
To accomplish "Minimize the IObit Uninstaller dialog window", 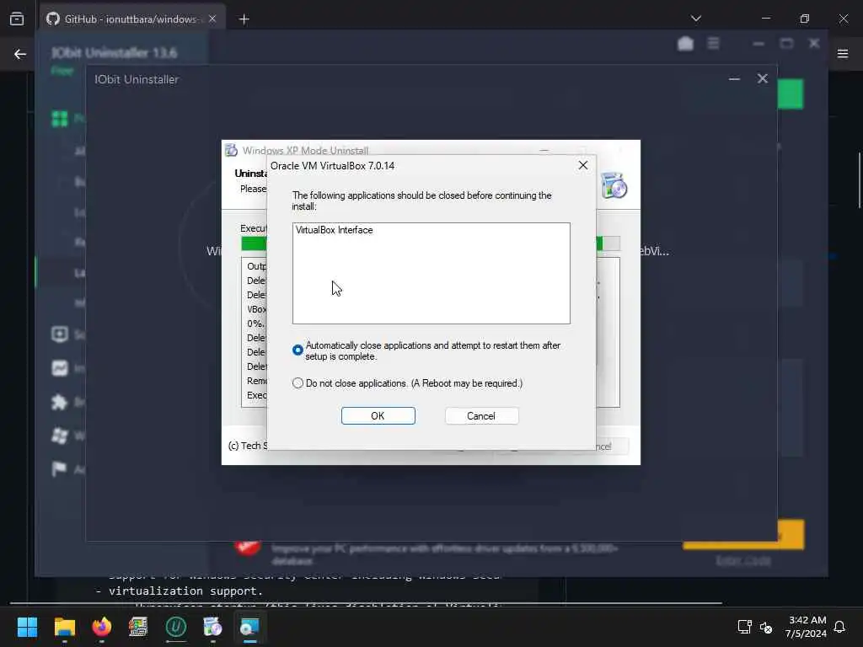I will (x=734, y=78).
